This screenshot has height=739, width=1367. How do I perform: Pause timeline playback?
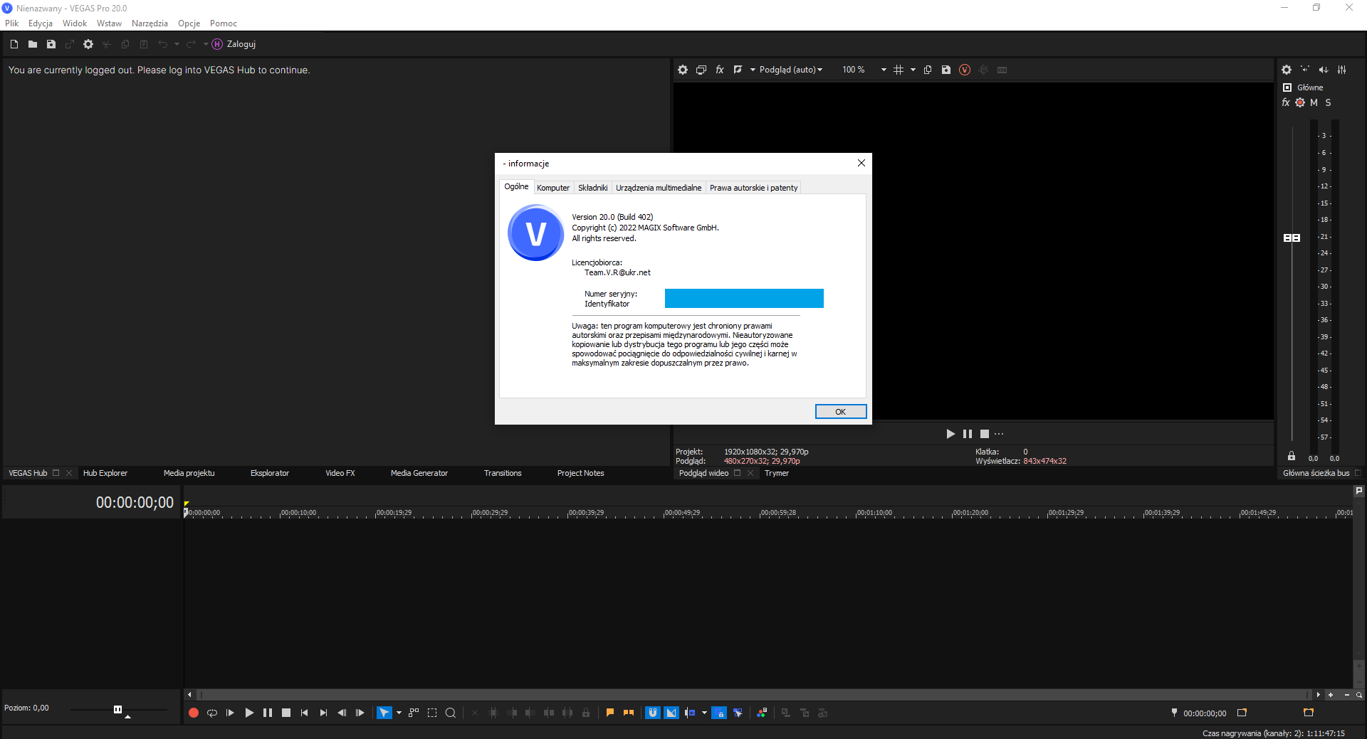268,713
